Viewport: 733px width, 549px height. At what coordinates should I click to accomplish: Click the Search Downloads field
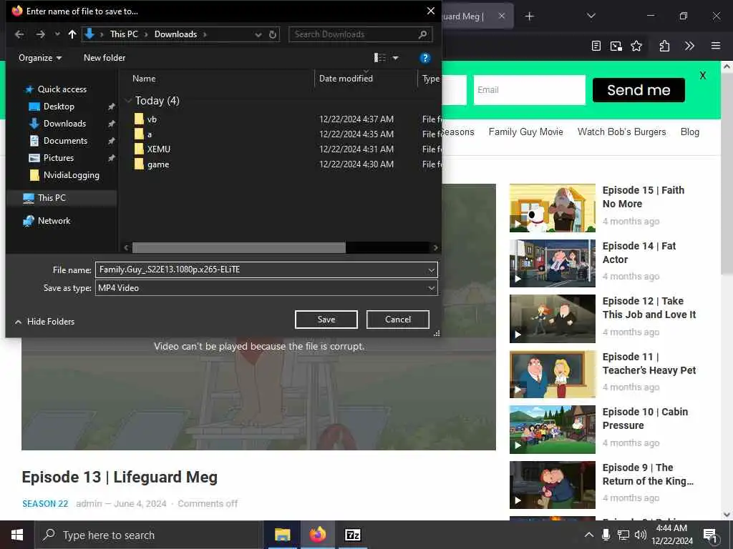pos(361,34)
